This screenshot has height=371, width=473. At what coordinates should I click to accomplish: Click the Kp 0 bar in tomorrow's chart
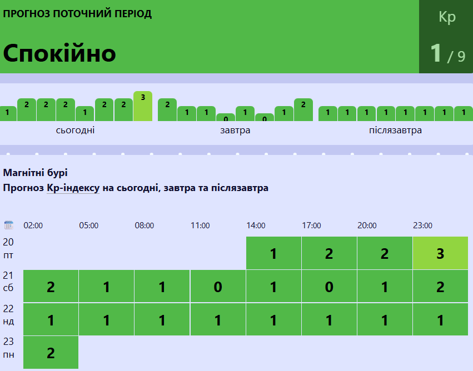coord(225,117)
